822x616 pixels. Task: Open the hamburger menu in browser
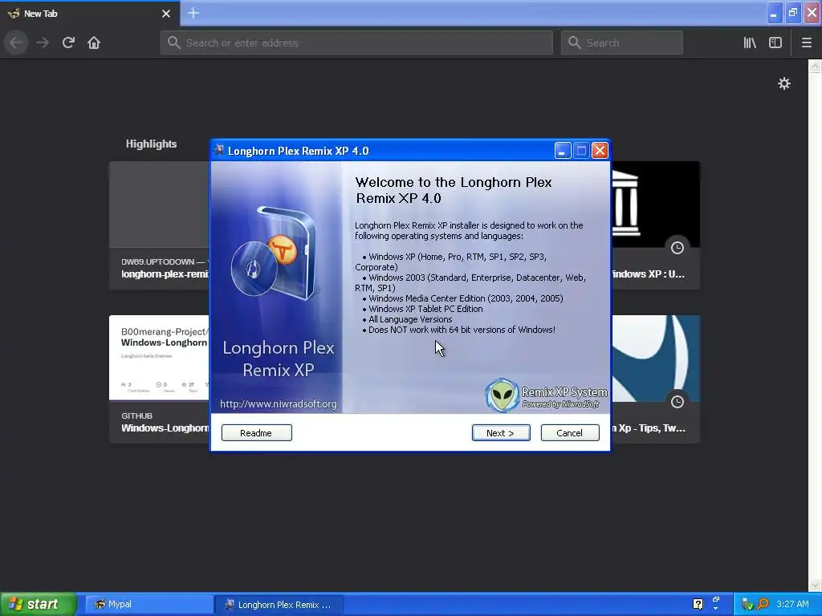(806, 43)
